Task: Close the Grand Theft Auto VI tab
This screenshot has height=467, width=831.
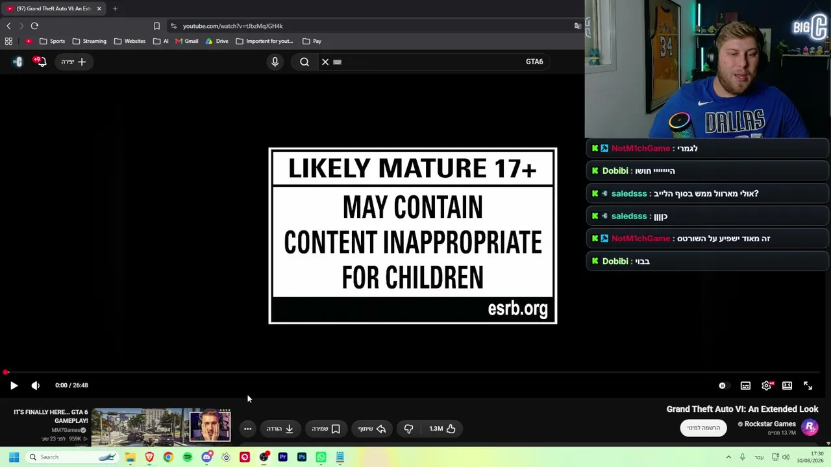Action: (x=99, y=8)
